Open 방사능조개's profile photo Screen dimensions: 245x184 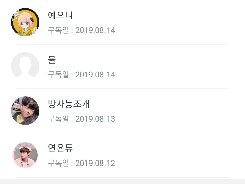click(25, 111)
